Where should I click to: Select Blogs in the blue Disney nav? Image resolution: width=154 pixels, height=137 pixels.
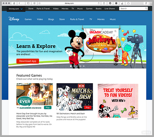point(51,19)
